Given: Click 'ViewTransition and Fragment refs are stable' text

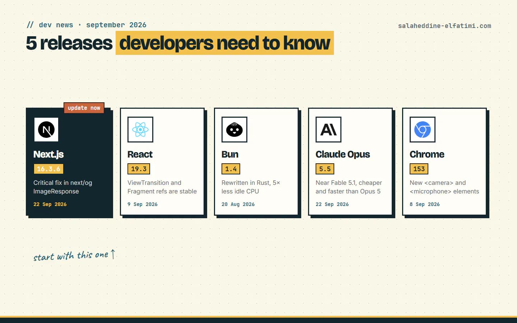Looking at the screenshot, I should (162, 187).
